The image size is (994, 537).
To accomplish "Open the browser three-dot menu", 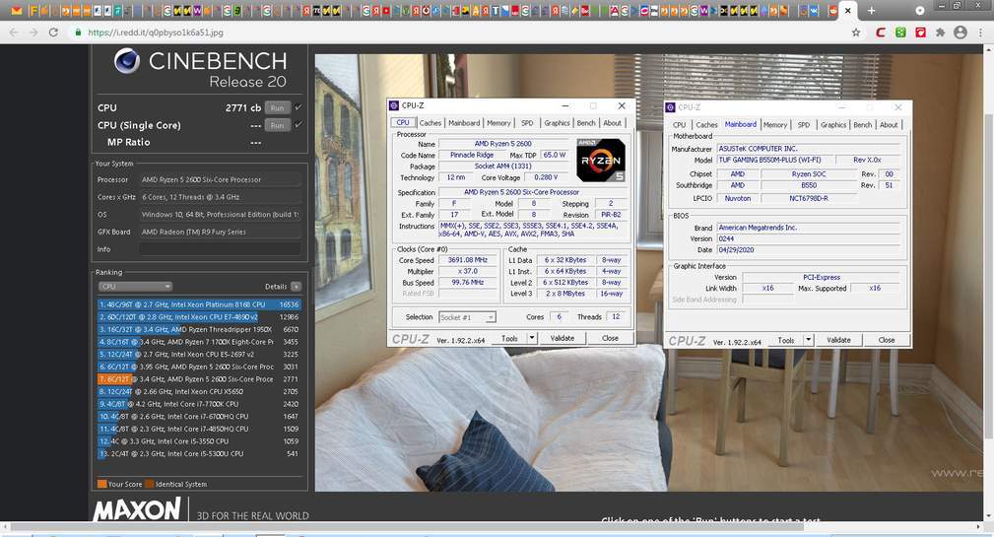I will pos(981,33).
